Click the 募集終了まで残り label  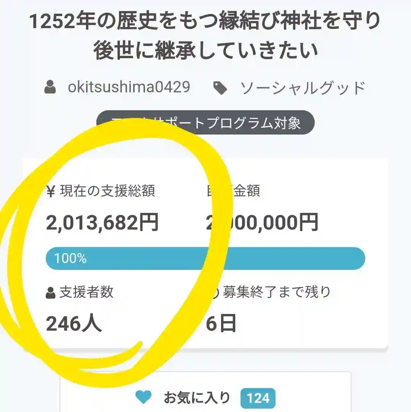pyautogui.click(x=277, y=292)
